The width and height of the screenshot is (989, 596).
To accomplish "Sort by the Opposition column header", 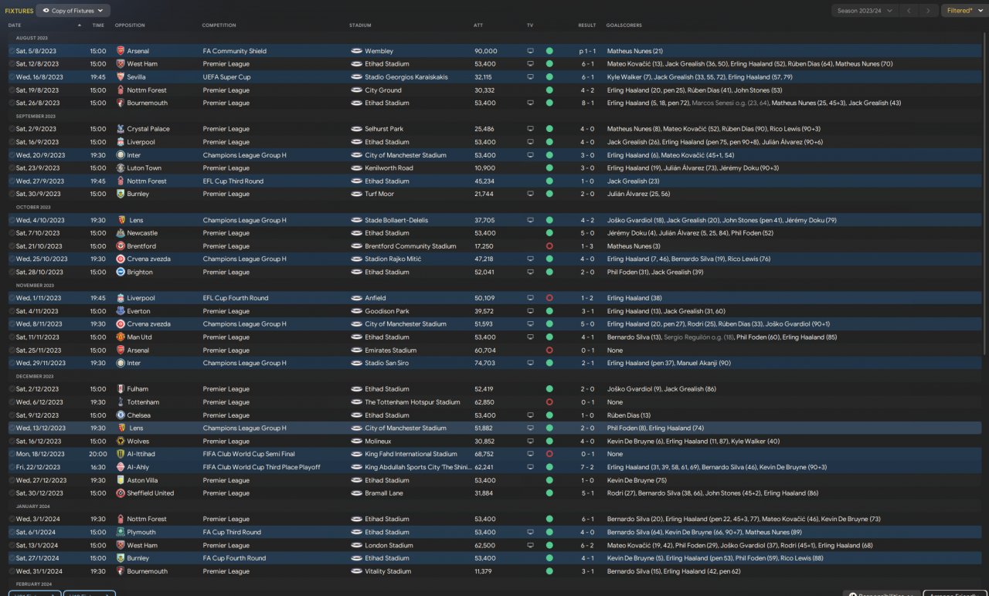I will coord(130,25).
